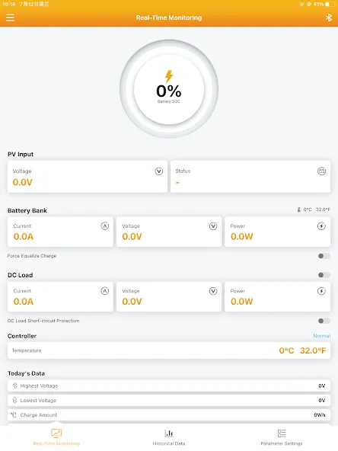Viewport: 338px width, 451px height.
Task: Toggle DC Load Short-circuit Protection
Action: 324,321
